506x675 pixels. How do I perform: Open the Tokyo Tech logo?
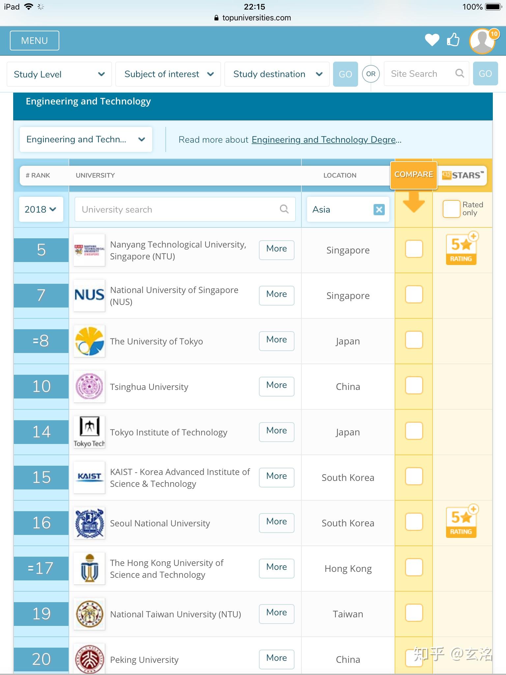pyautogui.click(x=89, y=432)
